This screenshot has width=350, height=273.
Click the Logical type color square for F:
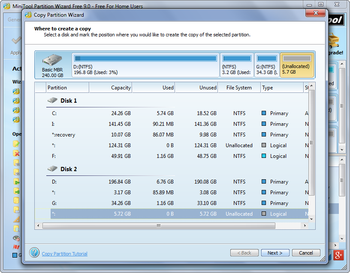[x=264, y=156]
